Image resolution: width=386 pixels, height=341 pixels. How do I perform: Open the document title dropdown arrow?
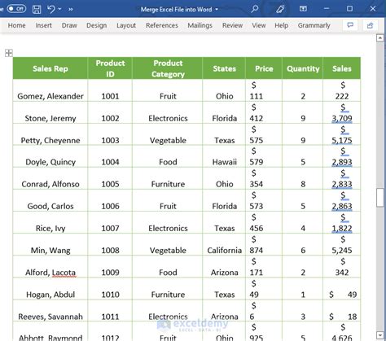217,10
